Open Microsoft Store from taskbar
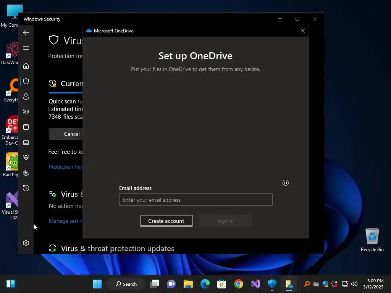 click(222, 284)
